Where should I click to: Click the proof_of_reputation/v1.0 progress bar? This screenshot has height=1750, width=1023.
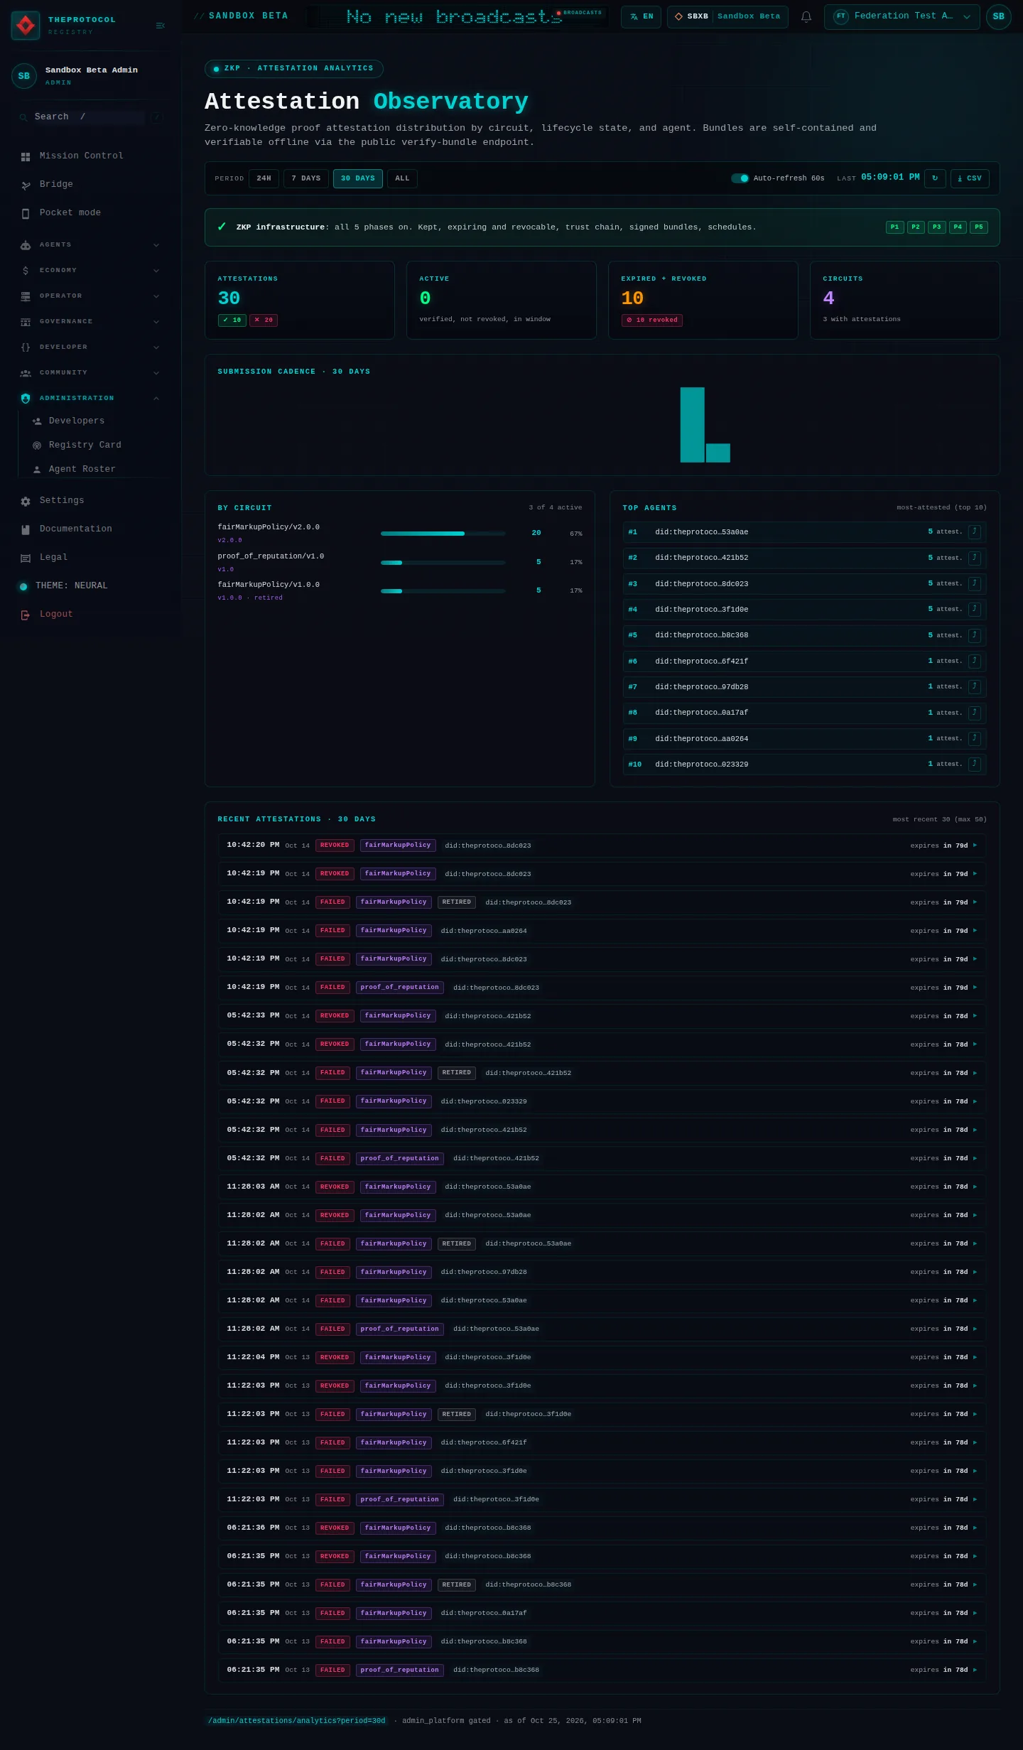[x=443, y=563]
